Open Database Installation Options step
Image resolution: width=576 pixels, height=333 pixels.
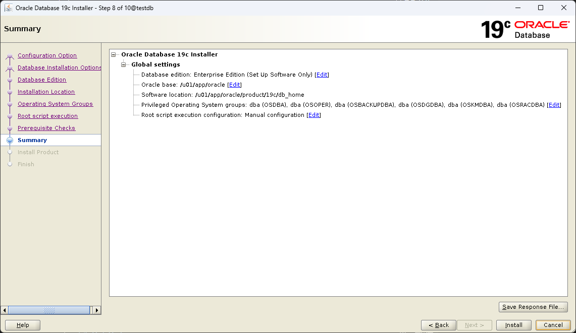pos(59,68)
